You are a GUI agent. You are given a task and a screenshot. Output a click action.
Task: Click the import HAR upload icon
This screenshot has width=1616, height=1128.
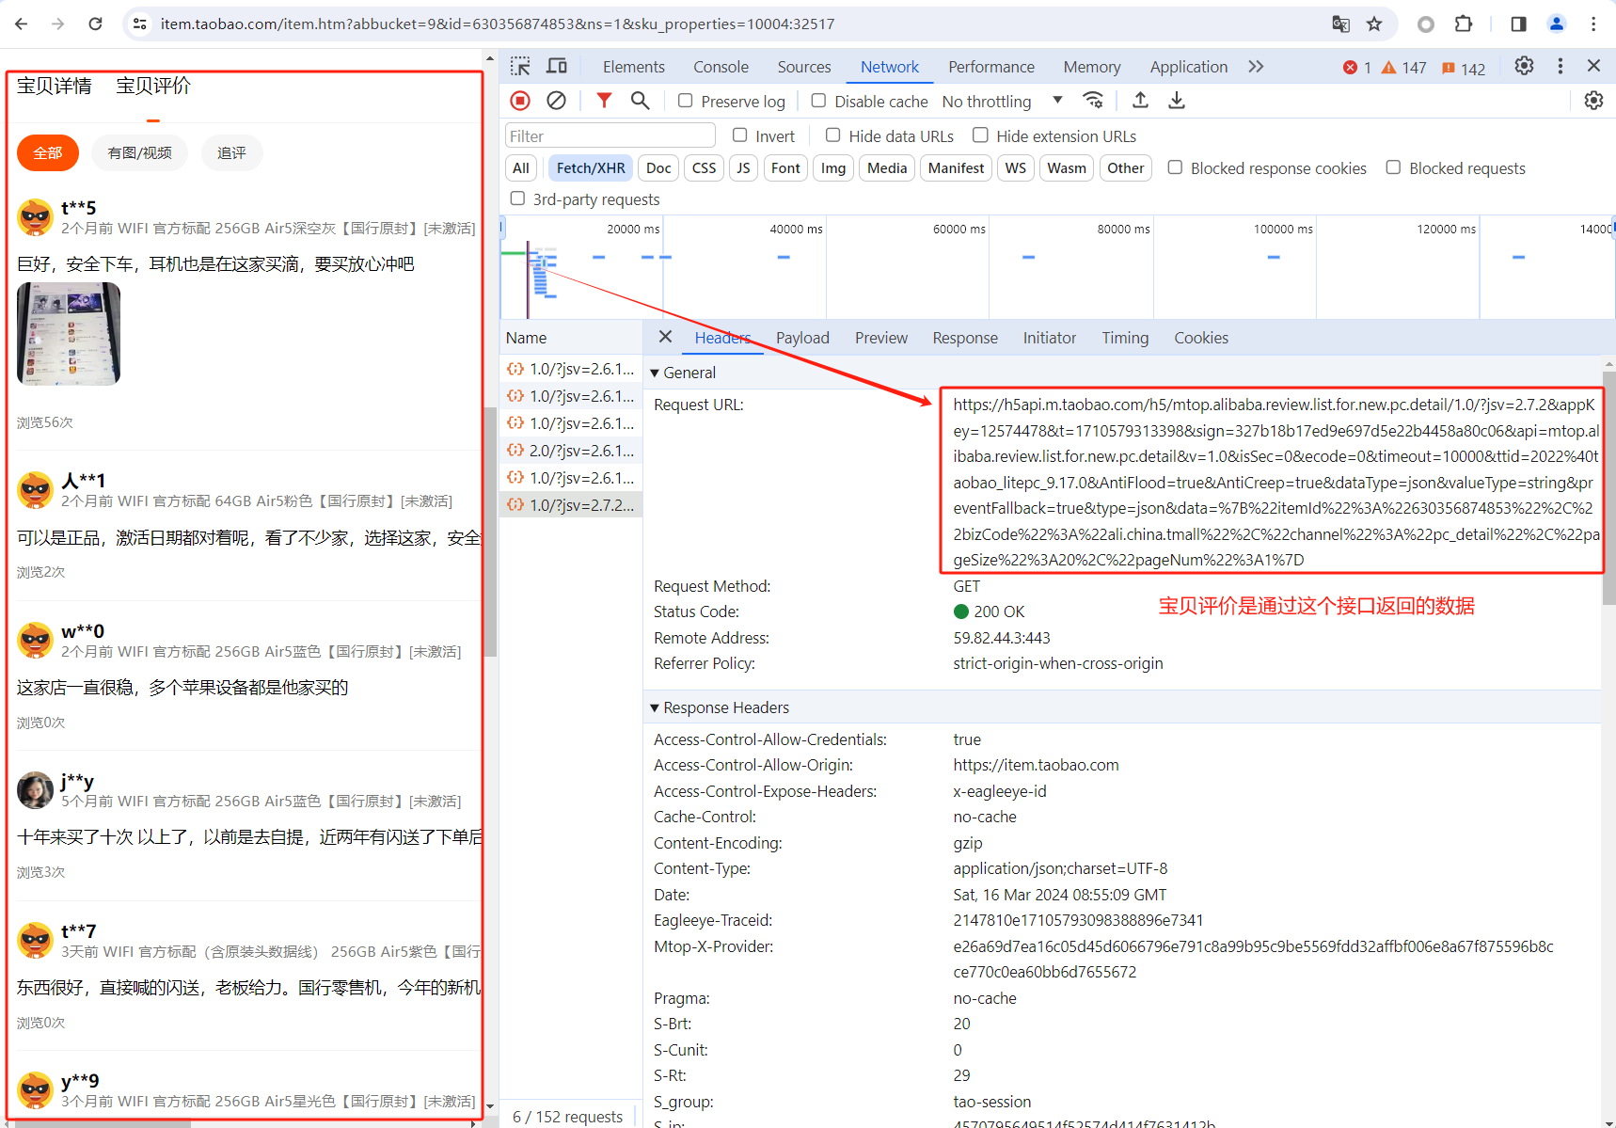point(1140,101)
